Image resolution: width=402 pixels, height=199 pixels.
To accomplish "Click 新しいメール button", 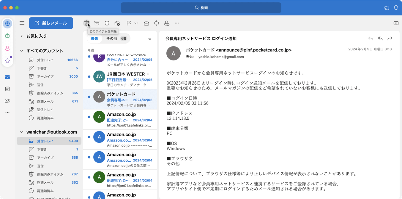I will 51,23.
